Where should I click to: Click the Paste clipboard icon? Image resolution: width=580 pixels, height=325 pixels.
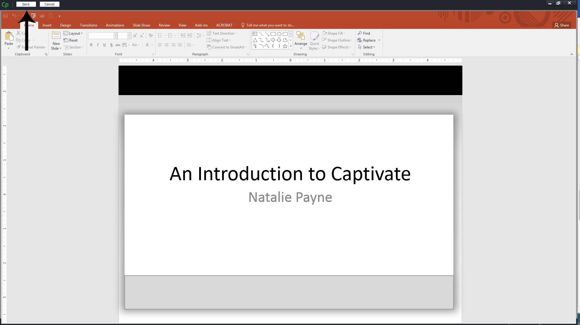(9, 36)
